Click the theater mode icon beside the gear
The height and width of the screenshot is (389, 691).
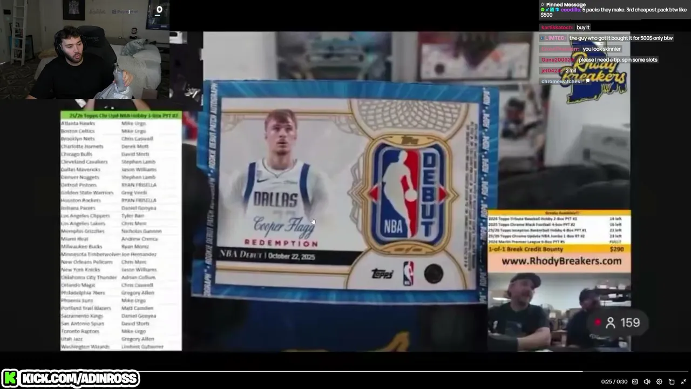pos(672,381)
